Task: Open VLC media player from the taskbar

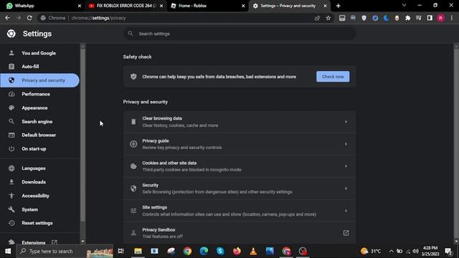Action: point(253,251)
